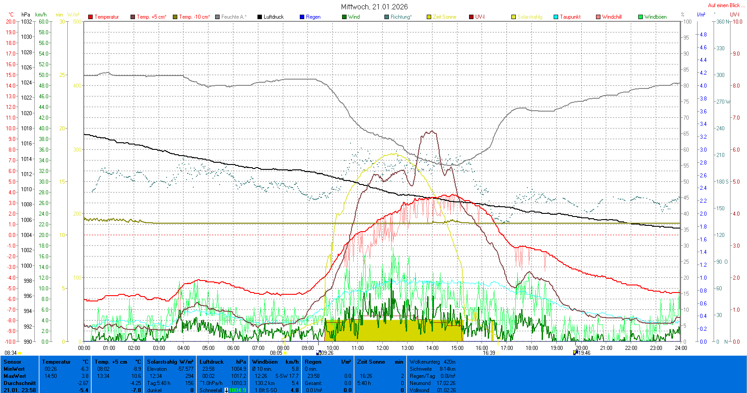Click the sunset icon at 16:39
The height and width of the screenshot is (393, 747).
coord(498,353)
